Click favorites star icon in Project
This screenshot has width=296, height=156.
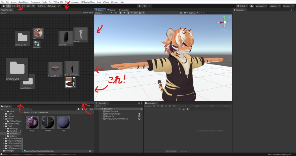[87, 109]
